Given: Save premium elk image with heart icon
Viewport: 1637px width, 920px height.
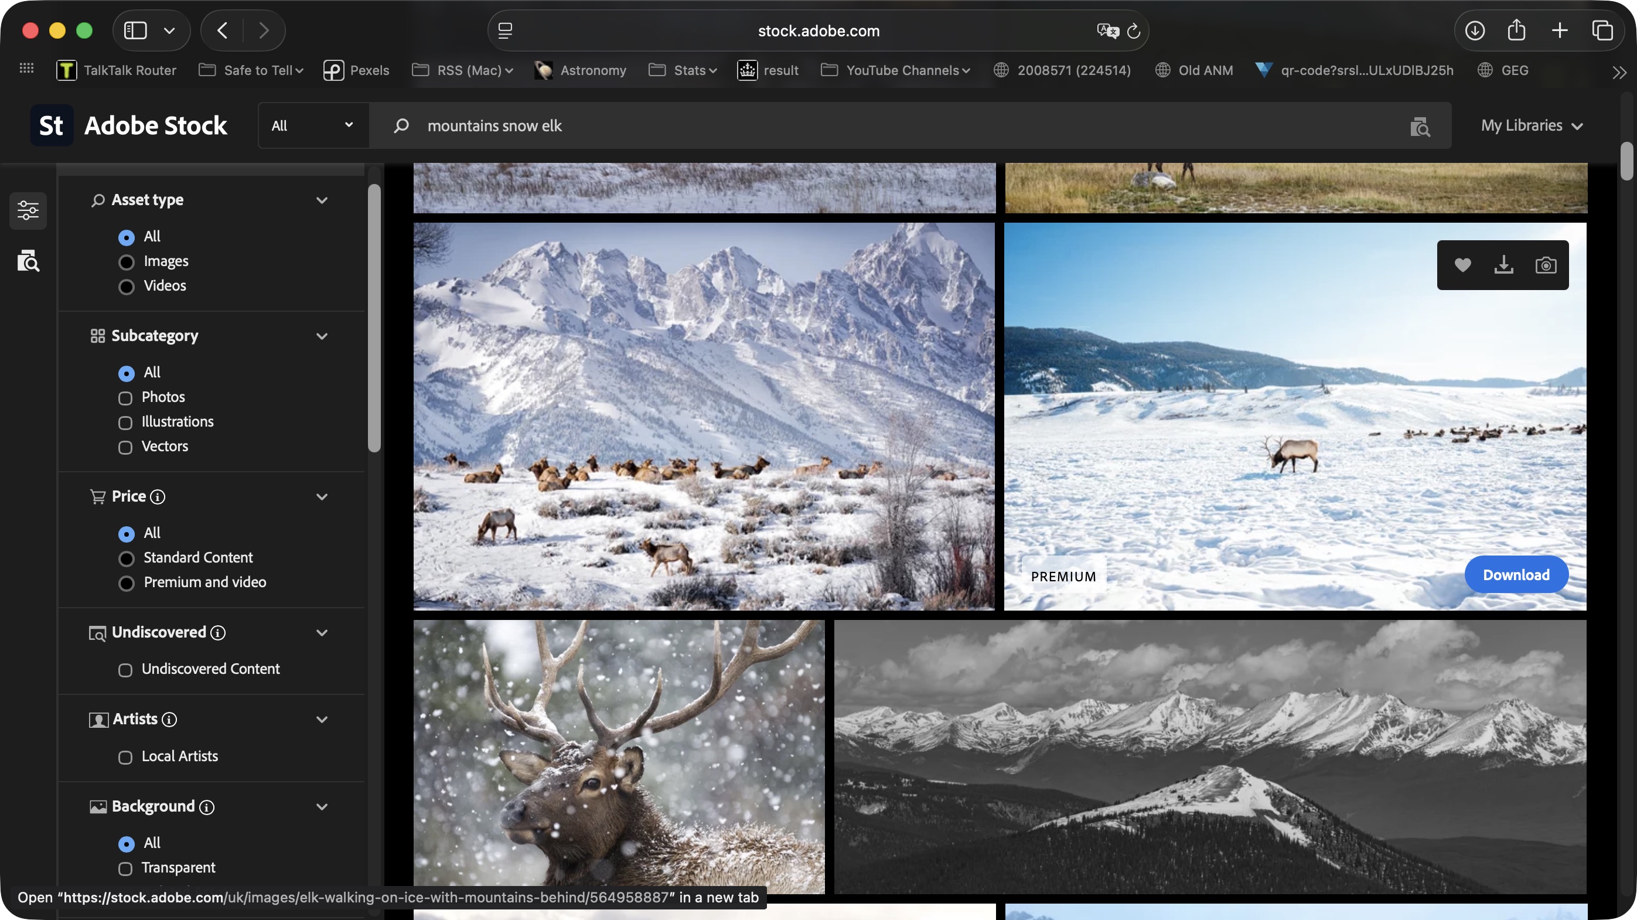Looking at the screenshot, I should pyautogui.click(x=1462, y=265).
